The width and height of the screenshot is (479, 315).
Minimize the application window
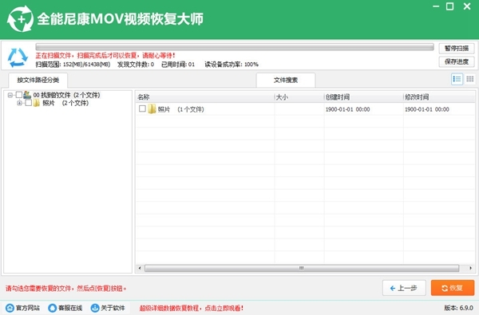[436, 6]
